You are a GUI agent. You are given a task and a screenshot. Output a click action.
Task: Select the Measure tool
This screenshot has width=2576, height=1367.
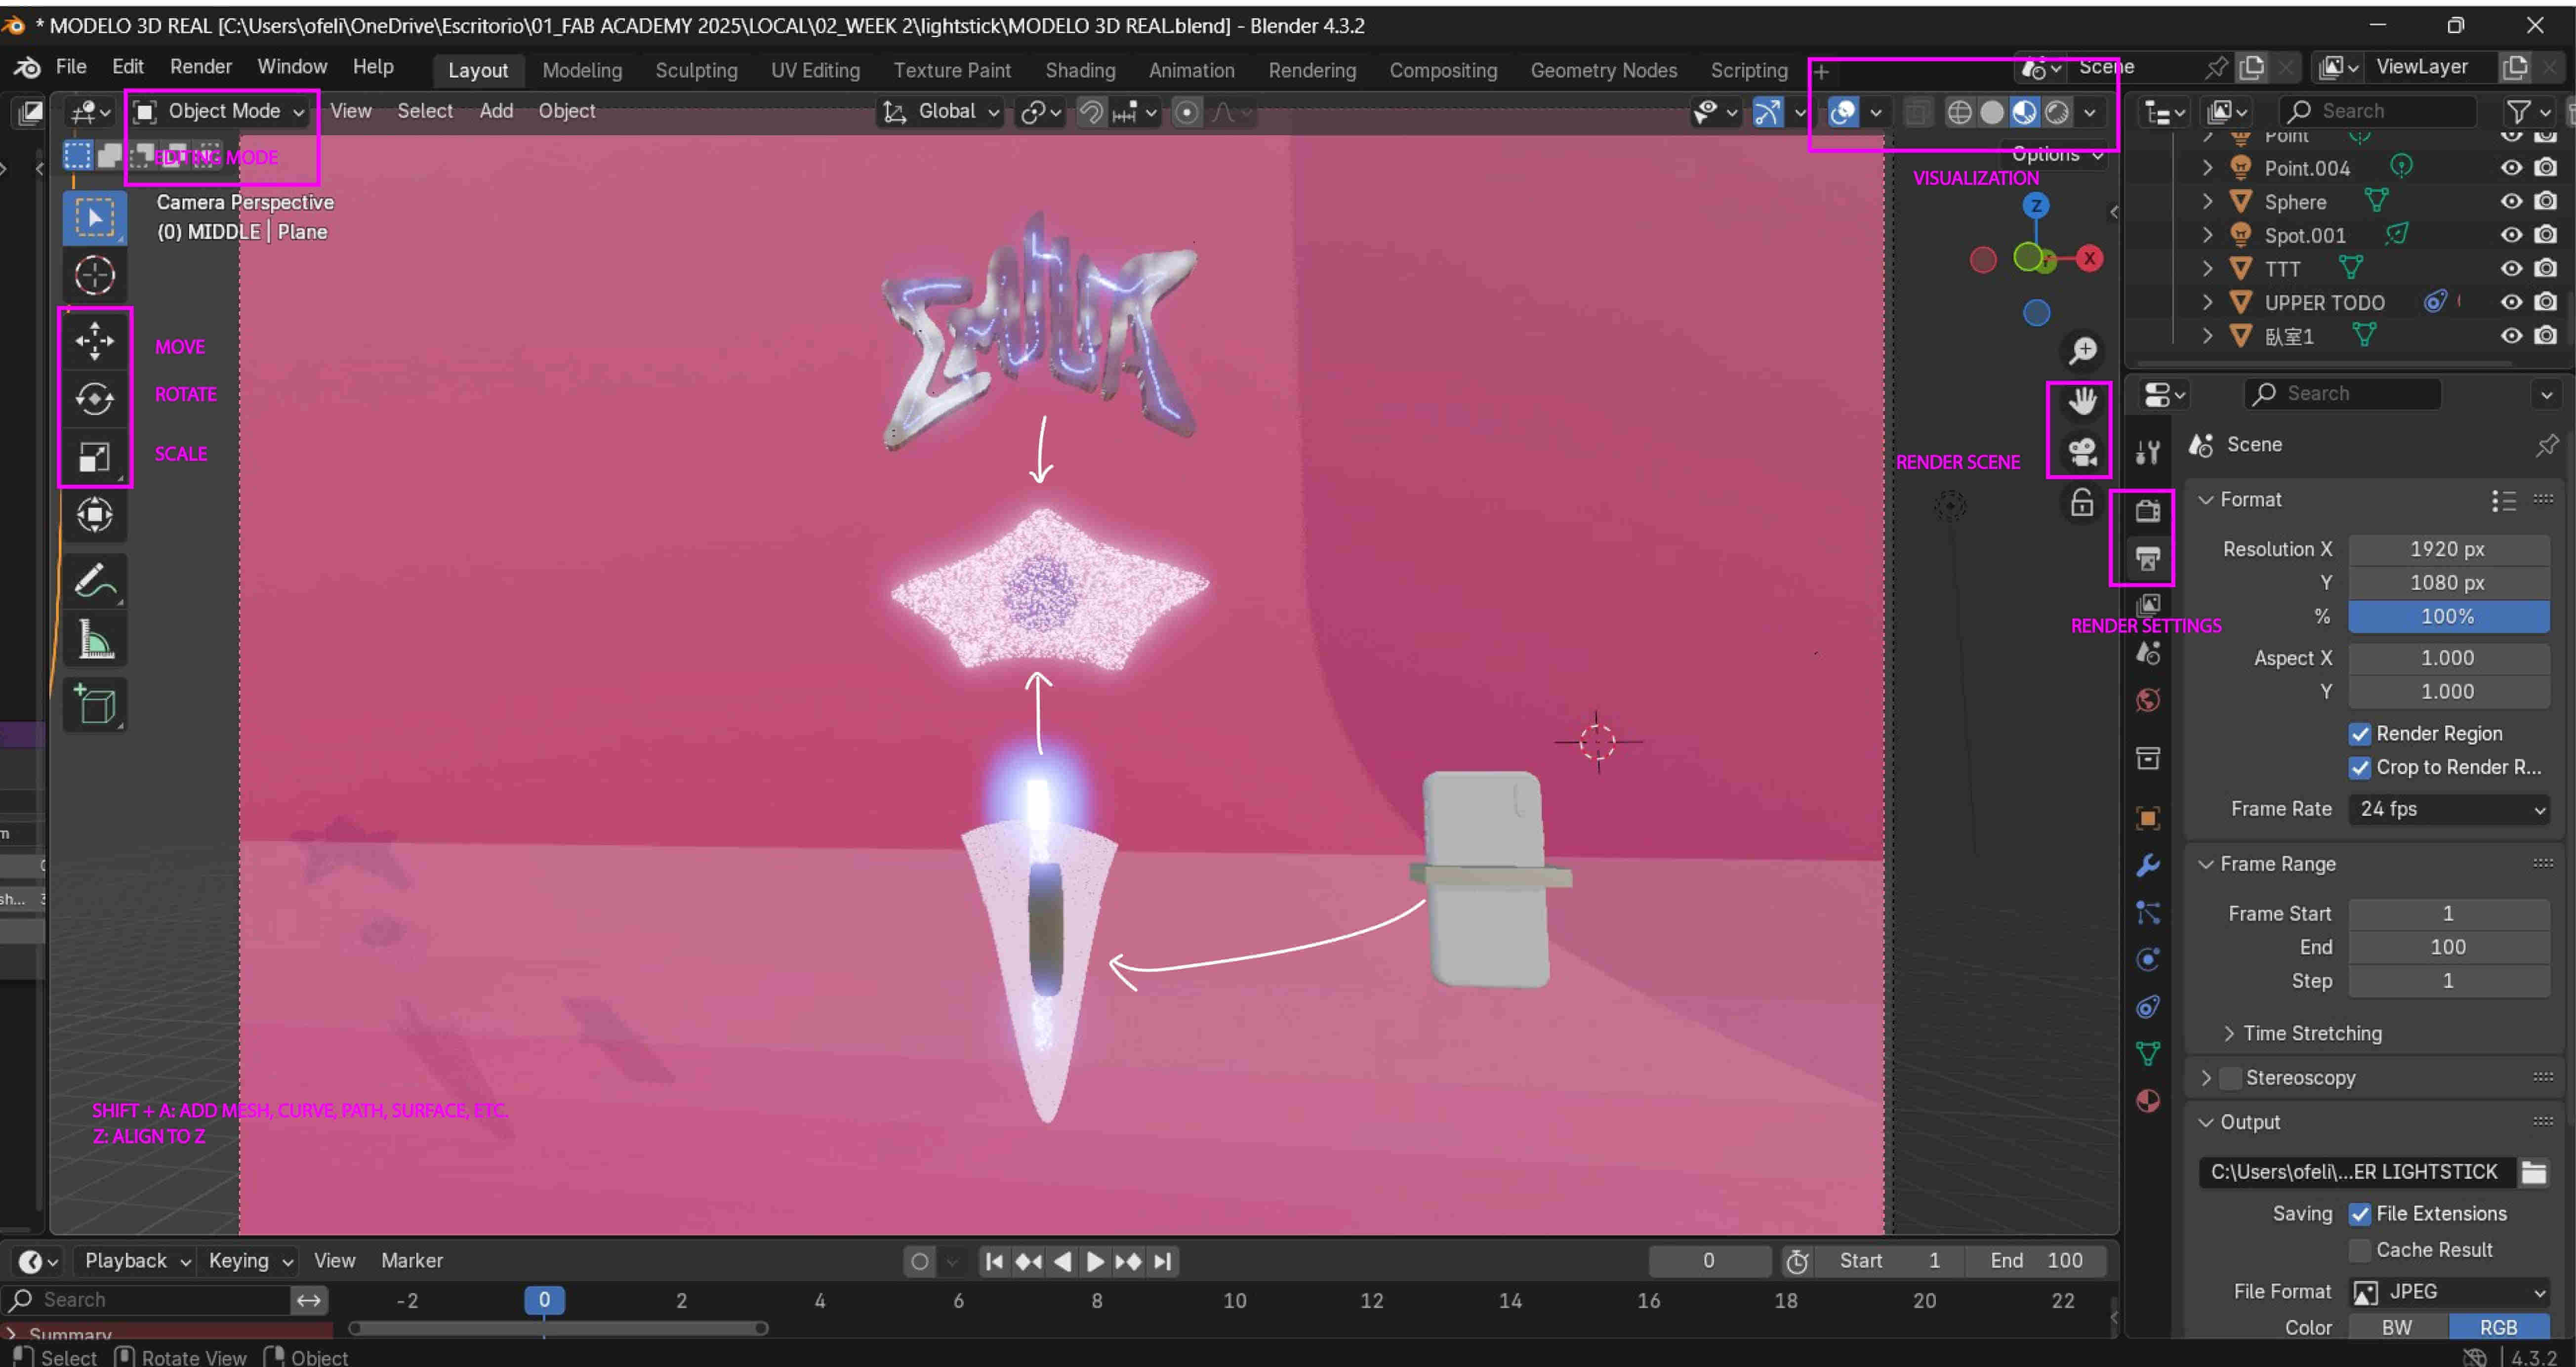(95, 639)
